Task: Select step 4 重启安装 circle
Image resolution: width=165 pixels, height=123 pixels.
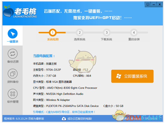Action: coord(134,32)
